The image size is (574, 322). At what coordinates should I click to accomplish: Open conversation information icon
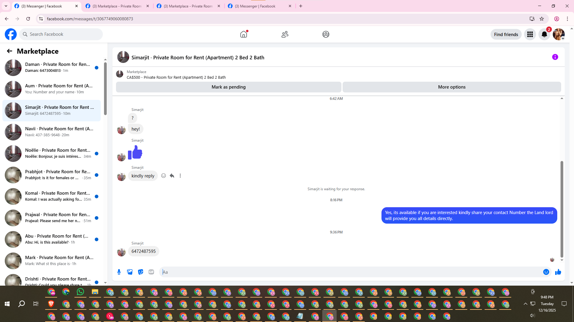555,57
